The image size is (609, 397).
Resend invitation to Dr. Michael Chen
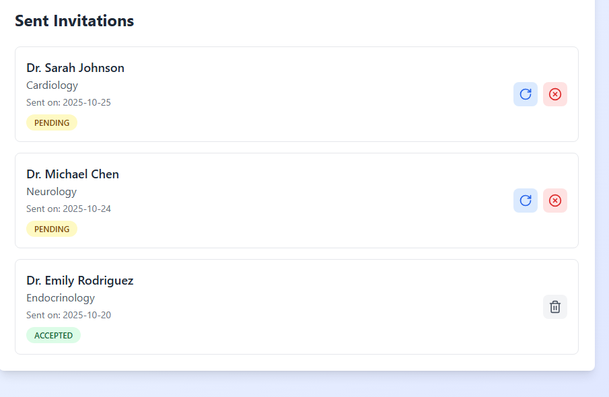[526, 201]
